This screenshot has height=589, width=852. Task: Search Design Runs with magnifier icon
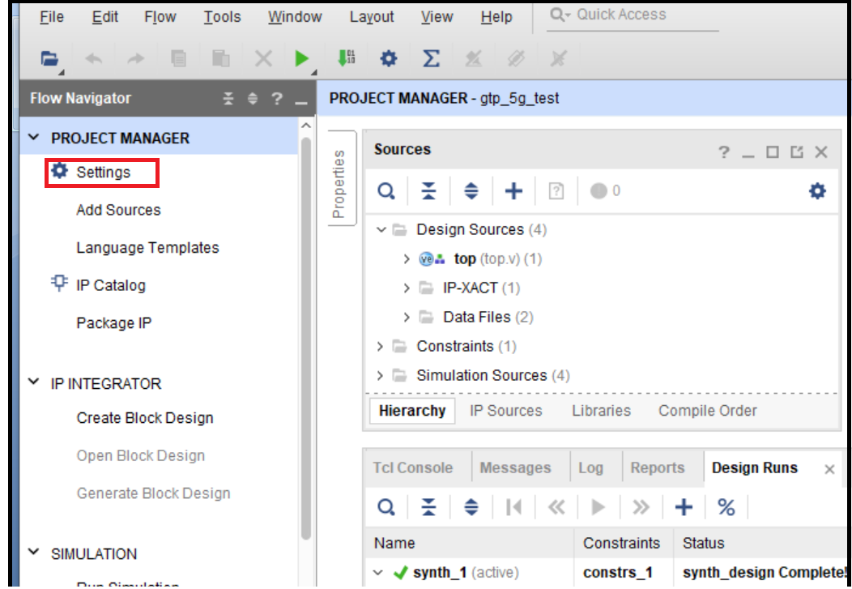[x=386, y=507]
